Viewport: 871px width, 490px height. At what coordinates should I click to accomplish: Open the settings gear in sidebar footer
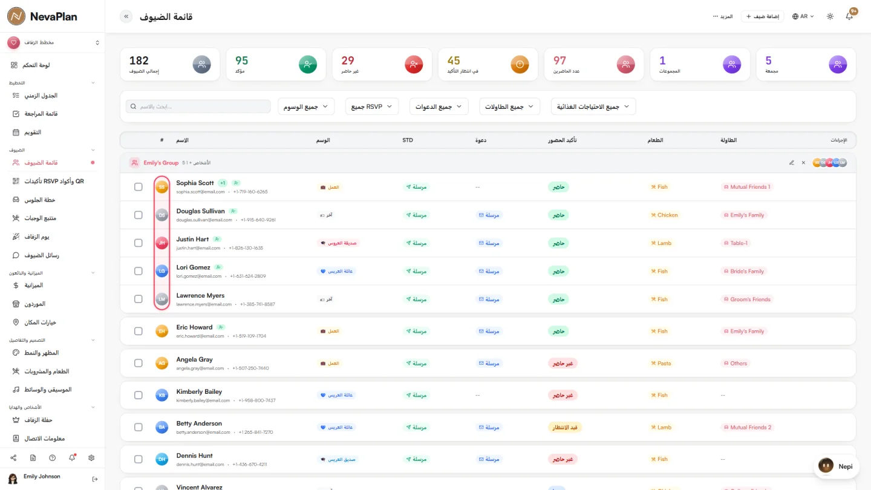point(91,458)
